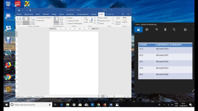The height and width of the screenshot is (111, 198).
Task: Select Rascunho view option
Action: tap(40, 21)
